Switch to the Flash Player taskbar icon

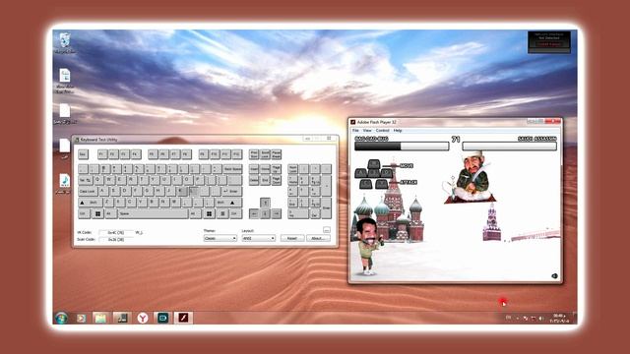183,318
